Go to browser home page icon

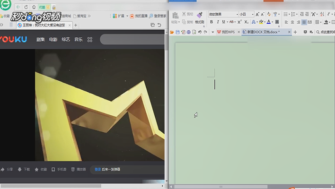click(x=34, y=7)
